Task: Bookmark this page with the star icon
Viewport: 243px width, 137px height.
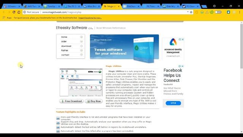Action: (x=191, y=12)
